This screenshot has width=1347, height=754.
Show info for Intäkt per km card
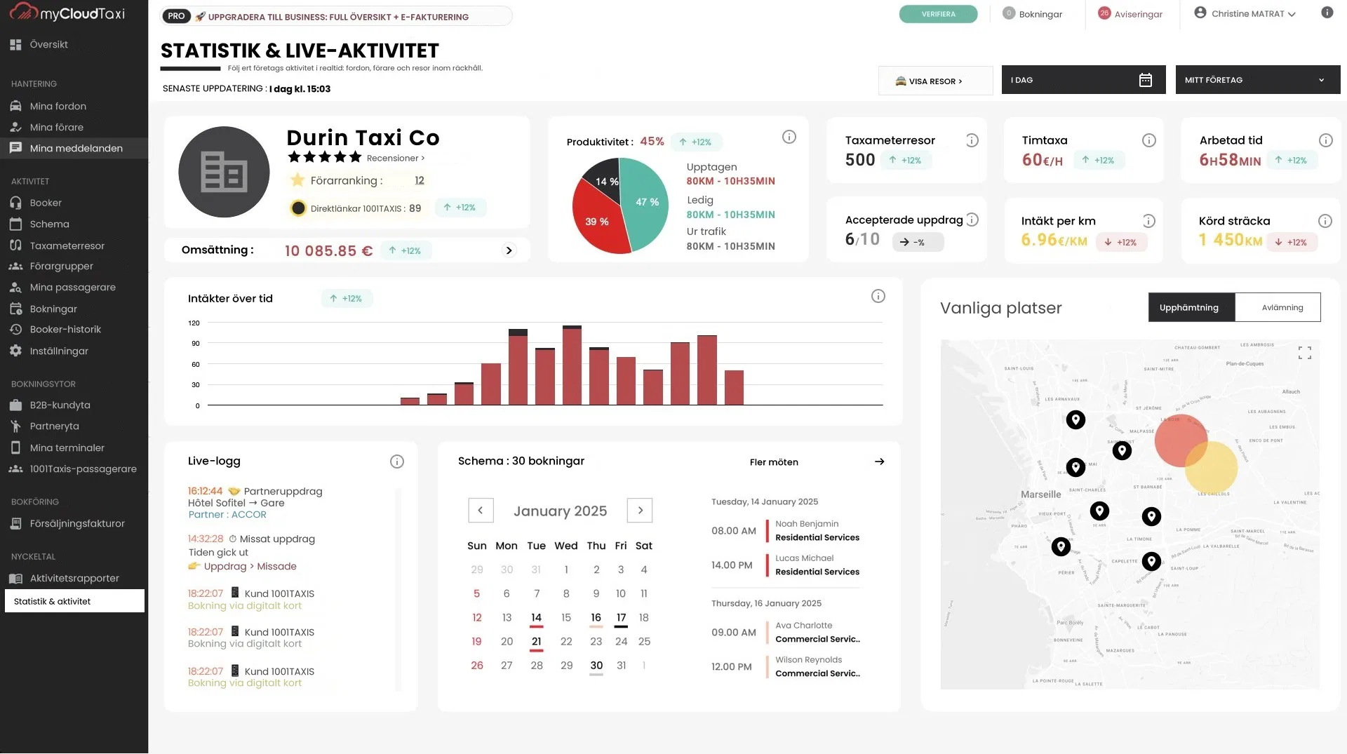tap(1149, 221)
